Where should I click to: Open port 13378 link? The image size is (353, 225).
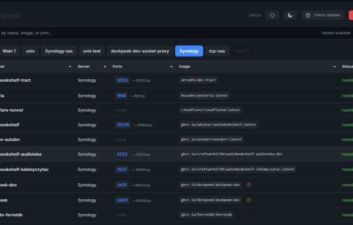click(123, 124)
